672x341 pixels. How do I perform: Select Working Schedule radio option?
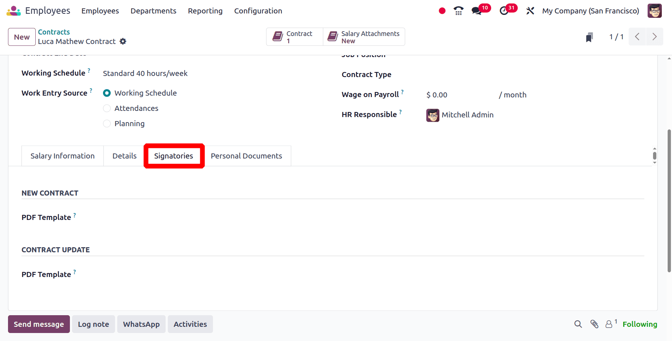click(x=107, y=93)
